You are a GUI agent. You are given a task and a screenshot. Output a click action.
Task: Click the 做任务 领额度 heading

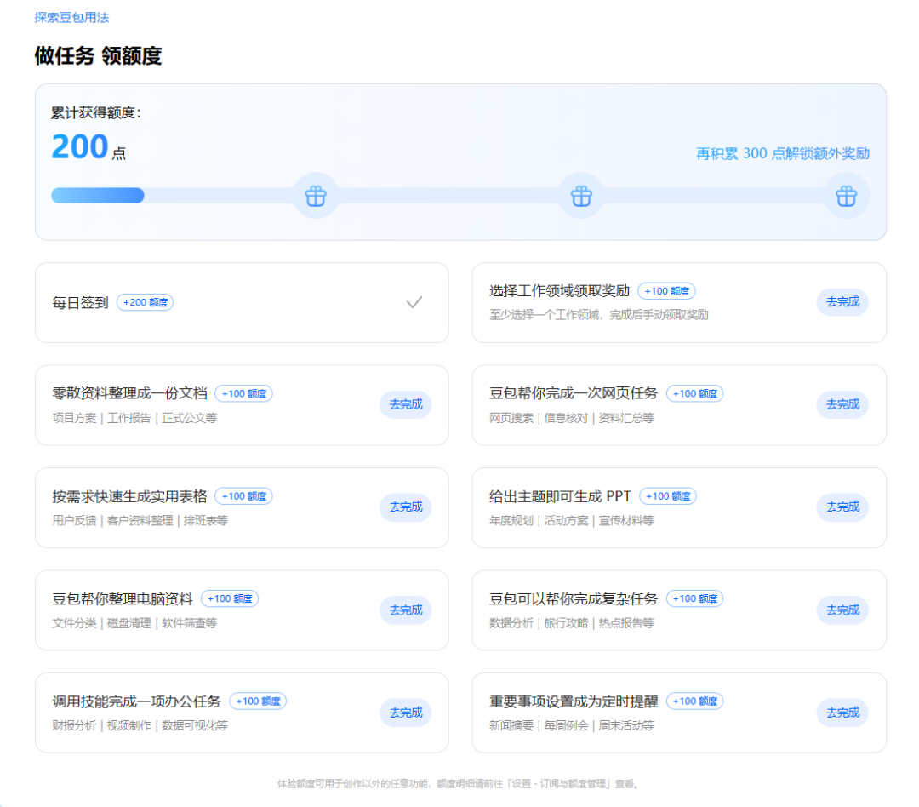click(x=98, y=55)
